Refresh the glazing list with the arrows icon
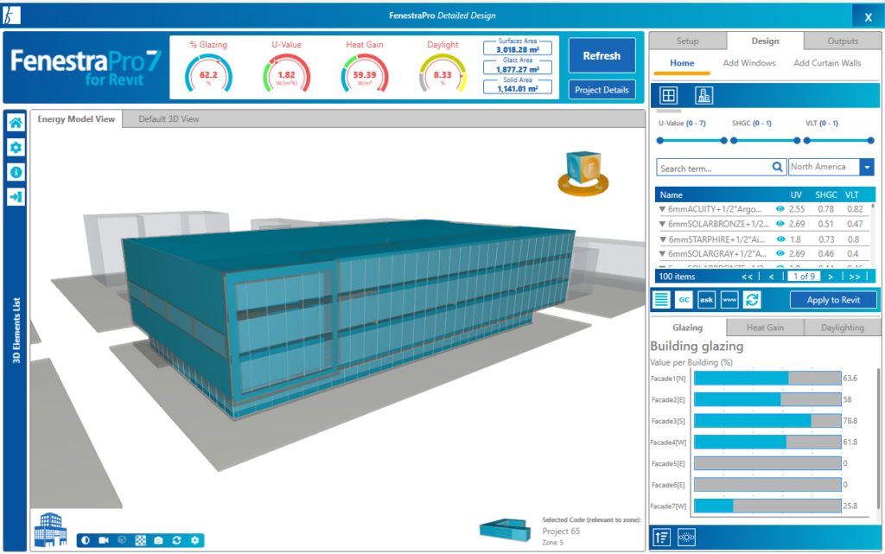 (752, 300)
